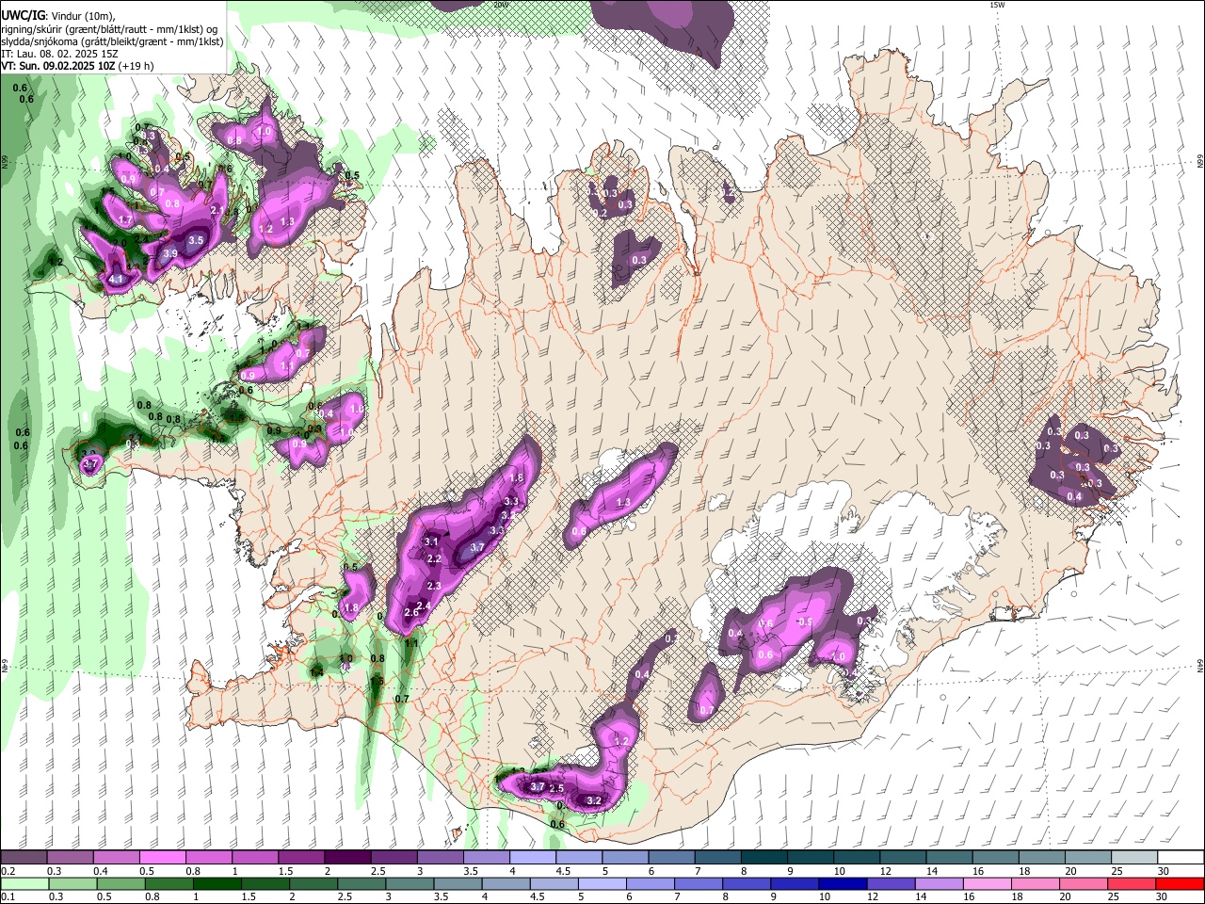Click the grey-purple first swatch after 0.2 in the upper legend

point(24,858)
